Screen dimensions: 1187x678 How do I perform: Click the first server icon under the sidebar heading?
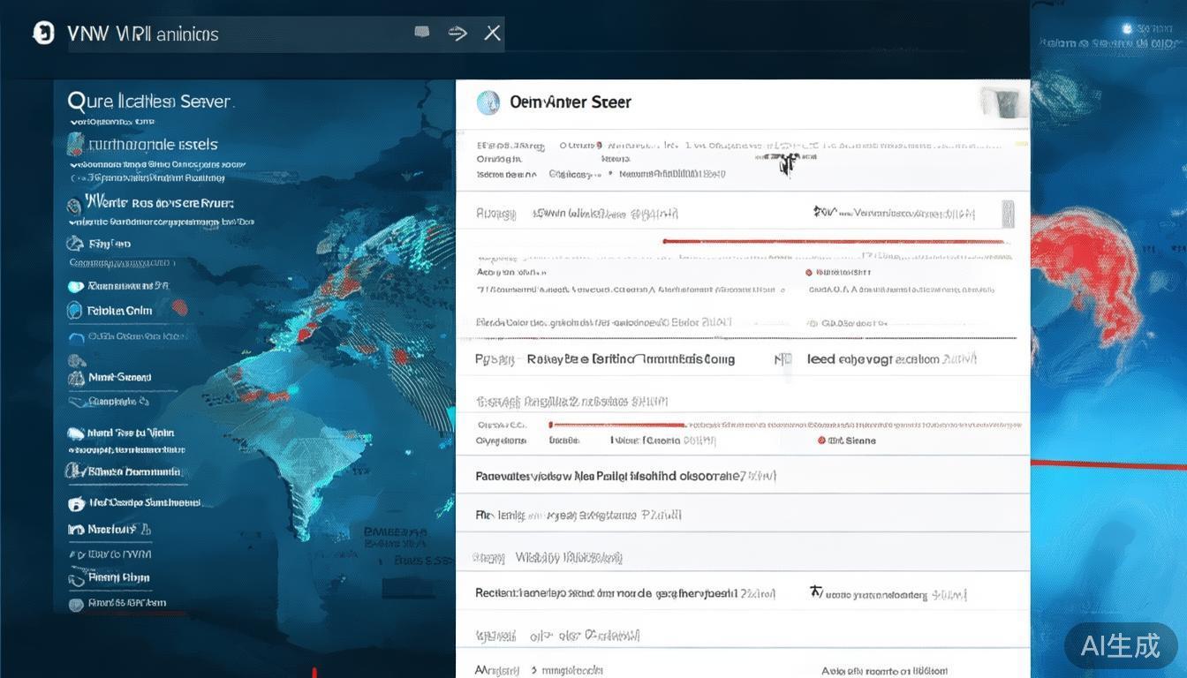click(76, 144)
